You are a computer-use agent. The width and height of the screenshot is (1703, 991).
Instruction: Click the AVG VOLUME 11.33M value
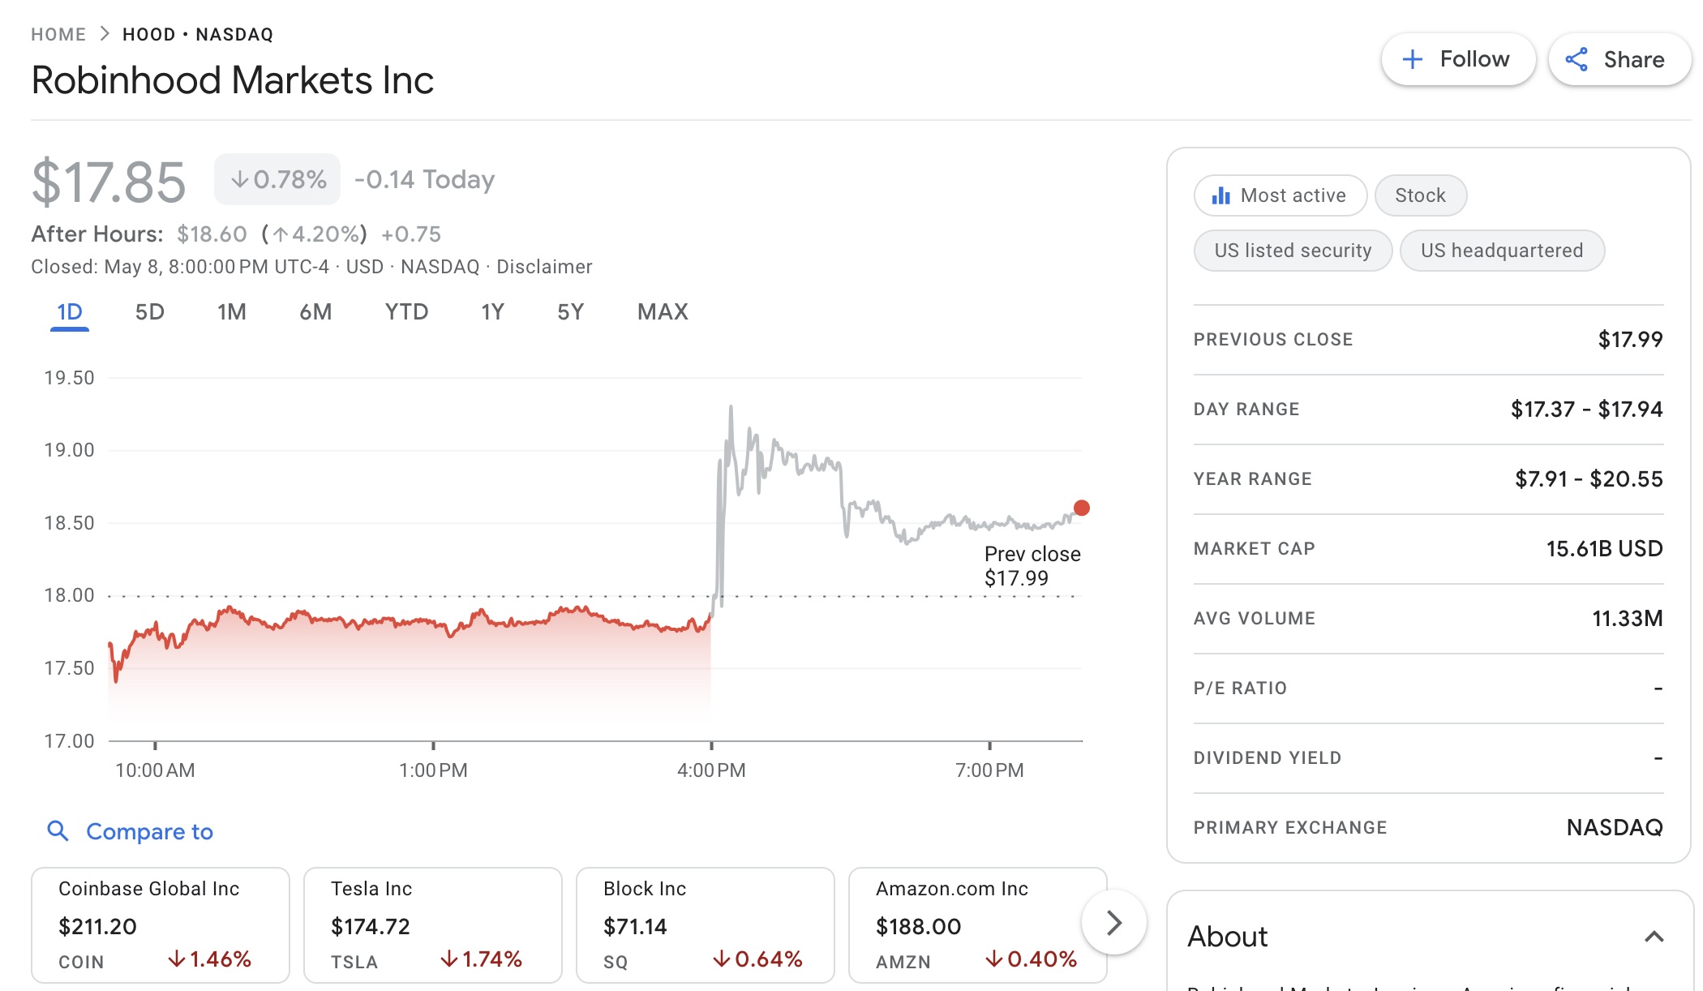(1627, 618)
